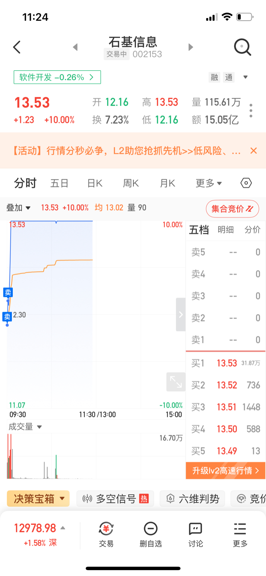The image size is (266, 576).
Task: Tap the 通 connect tag
Action: (x=229, y=77)
